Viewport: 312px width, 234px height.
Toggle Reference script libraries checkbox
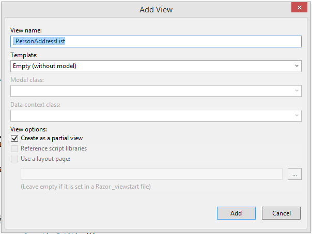coord(14,148)
